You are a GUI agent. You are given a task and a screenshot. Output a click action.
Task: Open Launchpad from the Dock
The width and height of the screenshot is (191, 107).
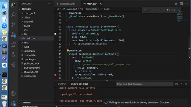tap(4, 12)
